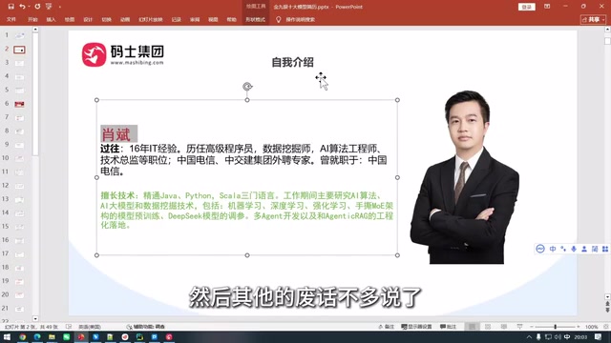
Task: Click the 共享 share button
Action: coord(593,19)
